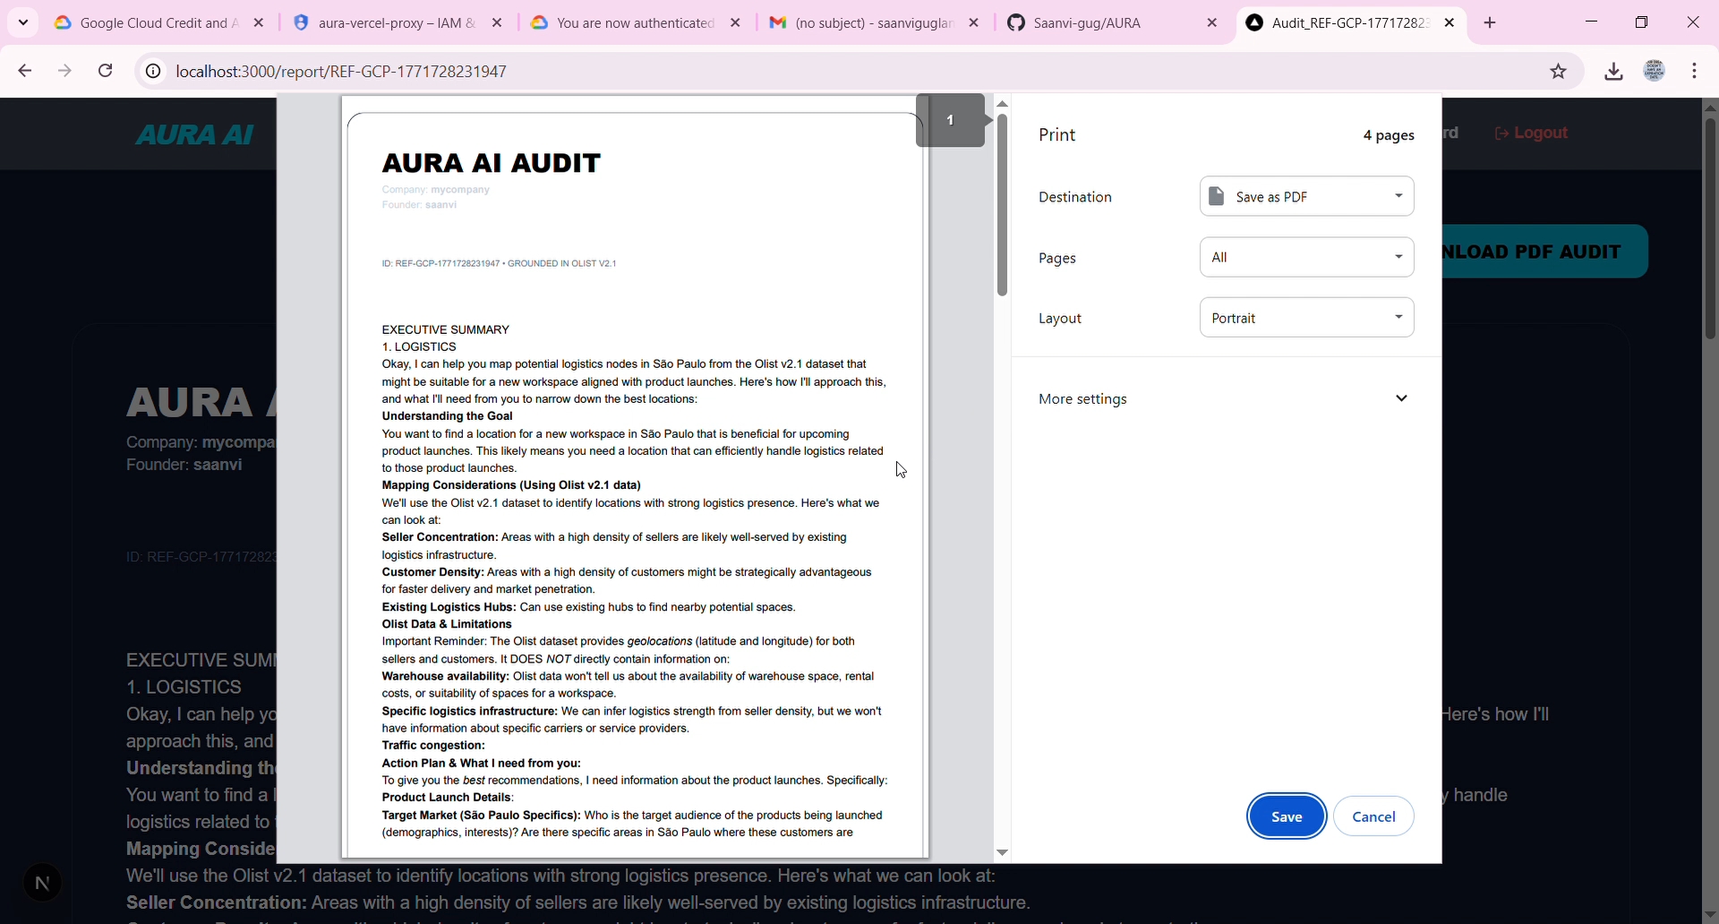Click Save button in print dialog
This screenshot has width=1719, height=924.
[1287, 816]
